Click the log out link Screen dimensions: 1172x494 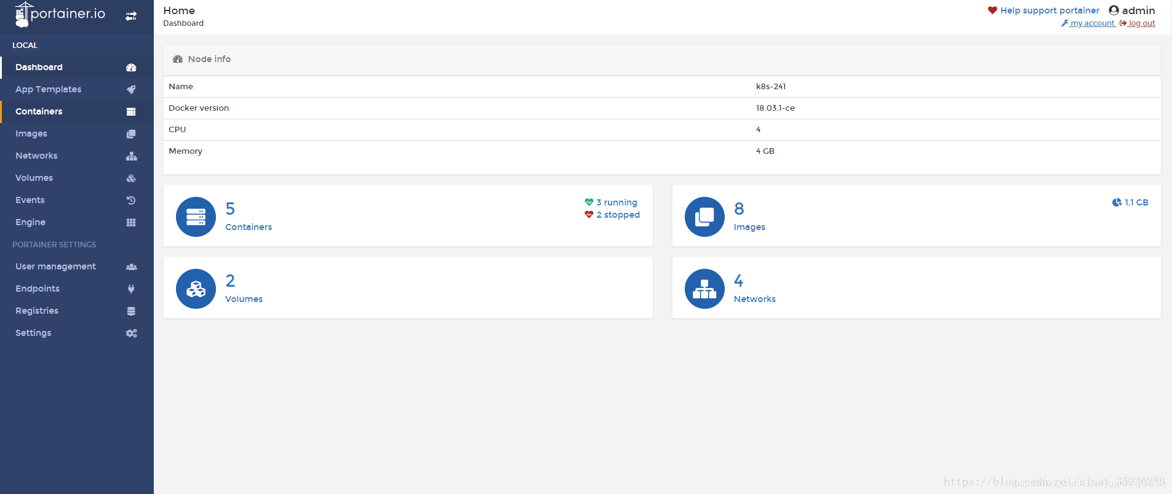1138,23
